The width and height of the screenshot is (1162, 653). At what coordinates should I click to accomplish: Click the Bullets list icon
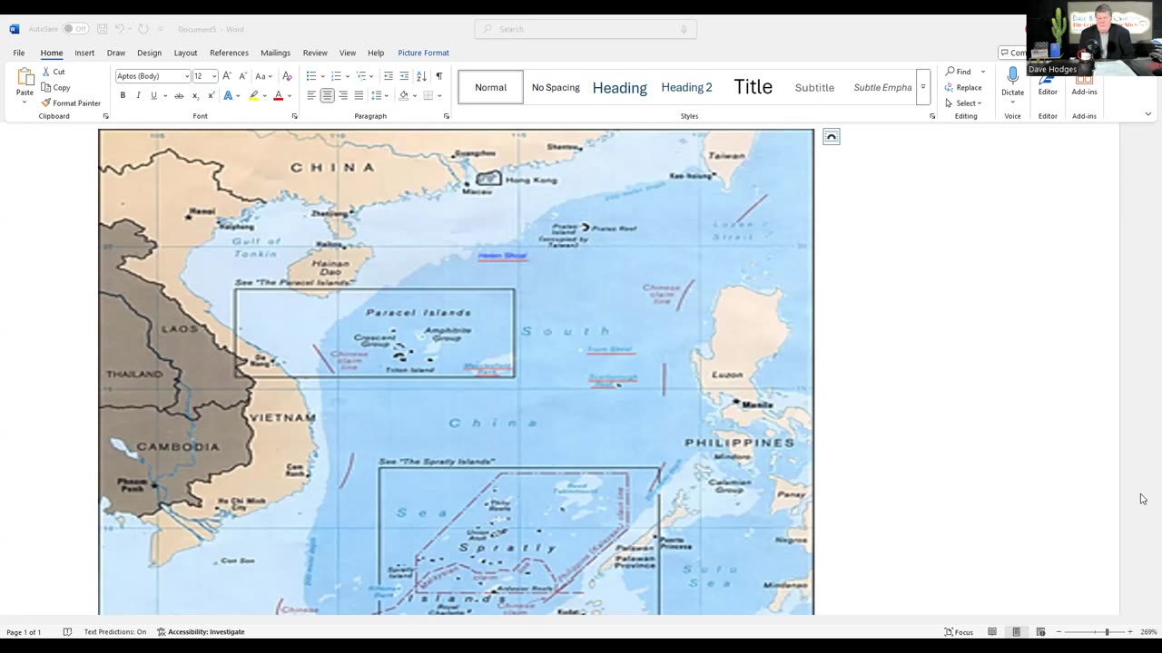(311, 76)
